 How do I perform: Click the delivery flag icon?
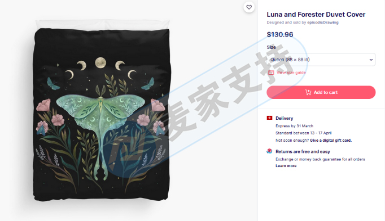coord(269,118)
